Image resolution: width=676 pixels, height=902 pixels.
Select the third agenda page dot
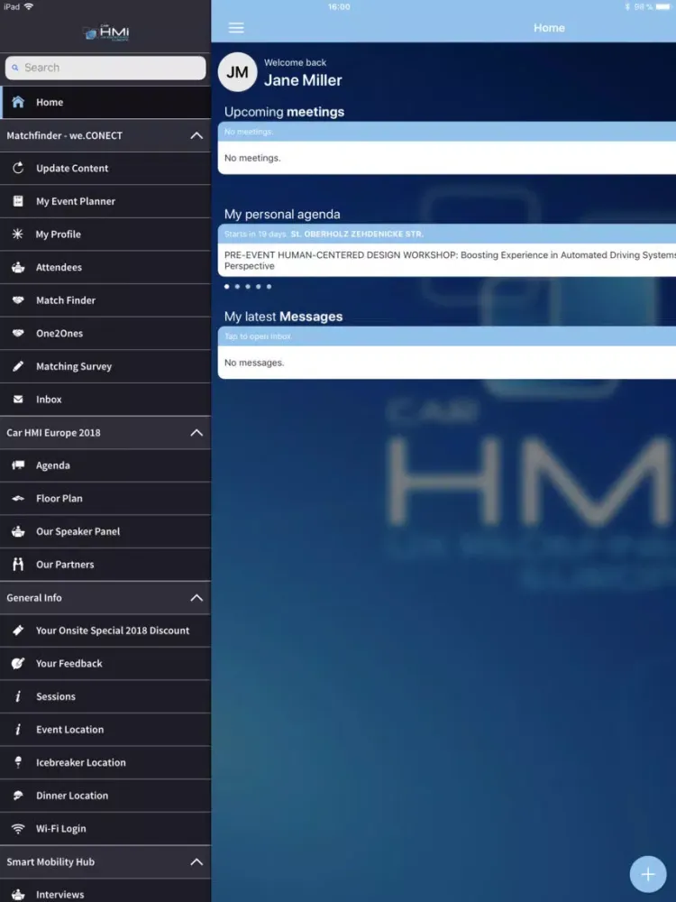[248, 286]
